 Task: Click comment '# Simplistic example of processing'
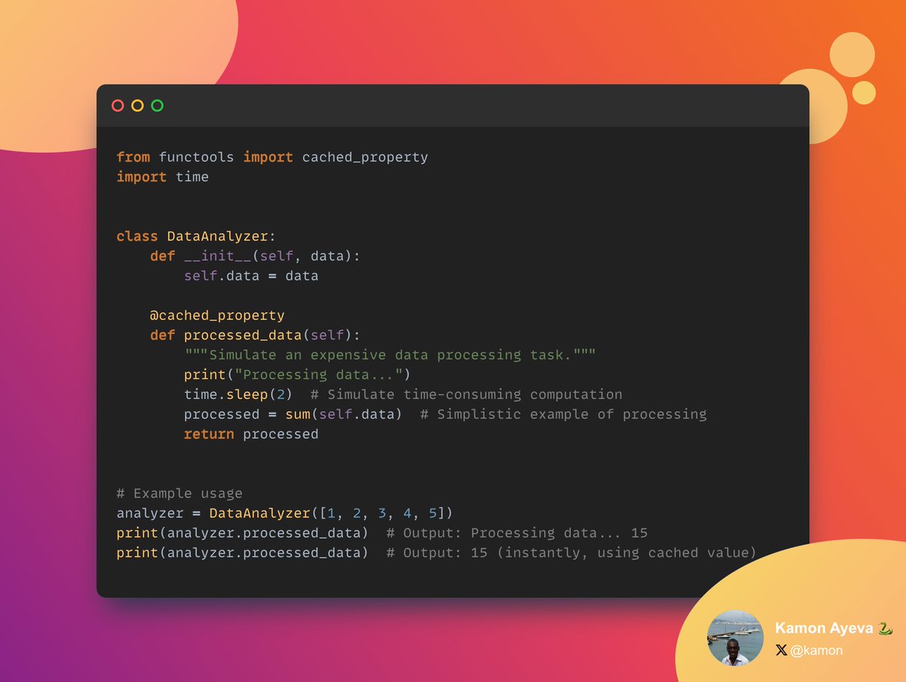[x=563, y=414]
